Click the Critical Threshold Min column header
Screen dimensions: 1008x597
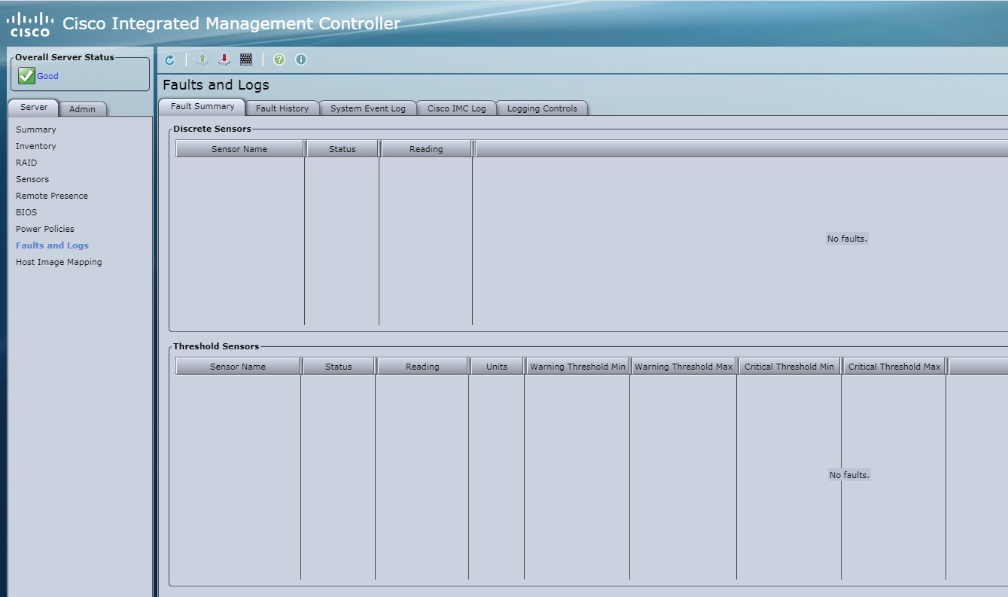click(x=789, y=367)
